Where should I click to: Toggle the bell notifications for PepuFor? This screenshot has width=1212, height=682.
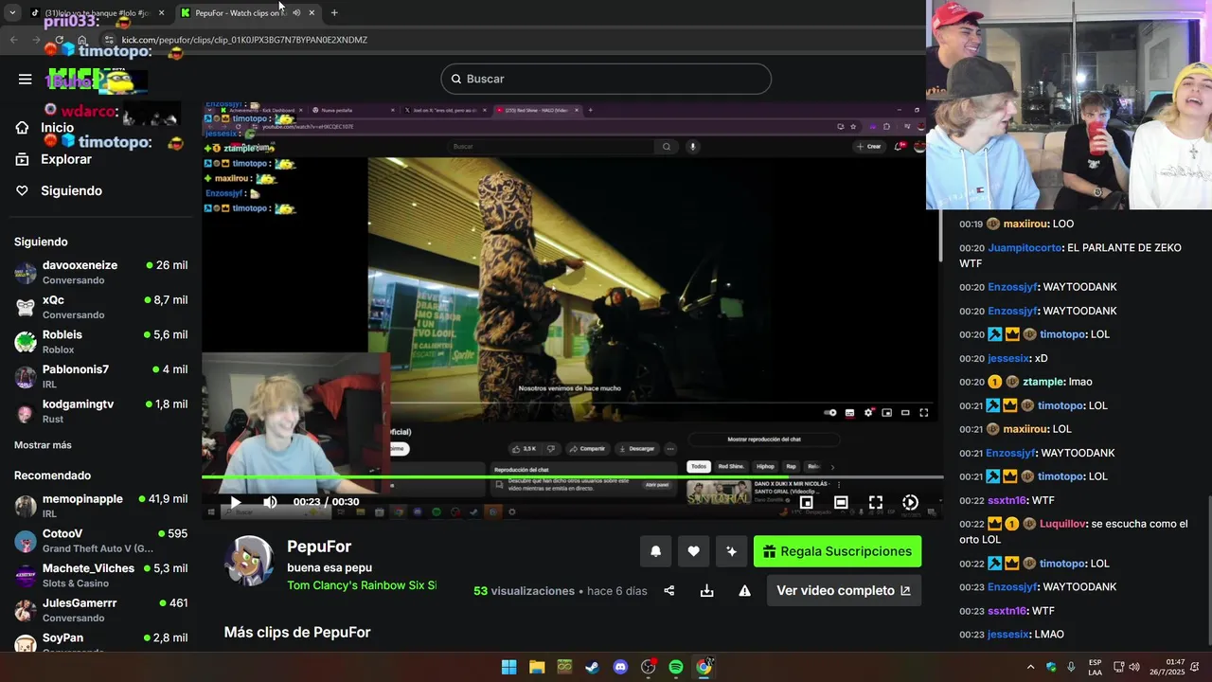pyautogui.click(x=655, y=551)
